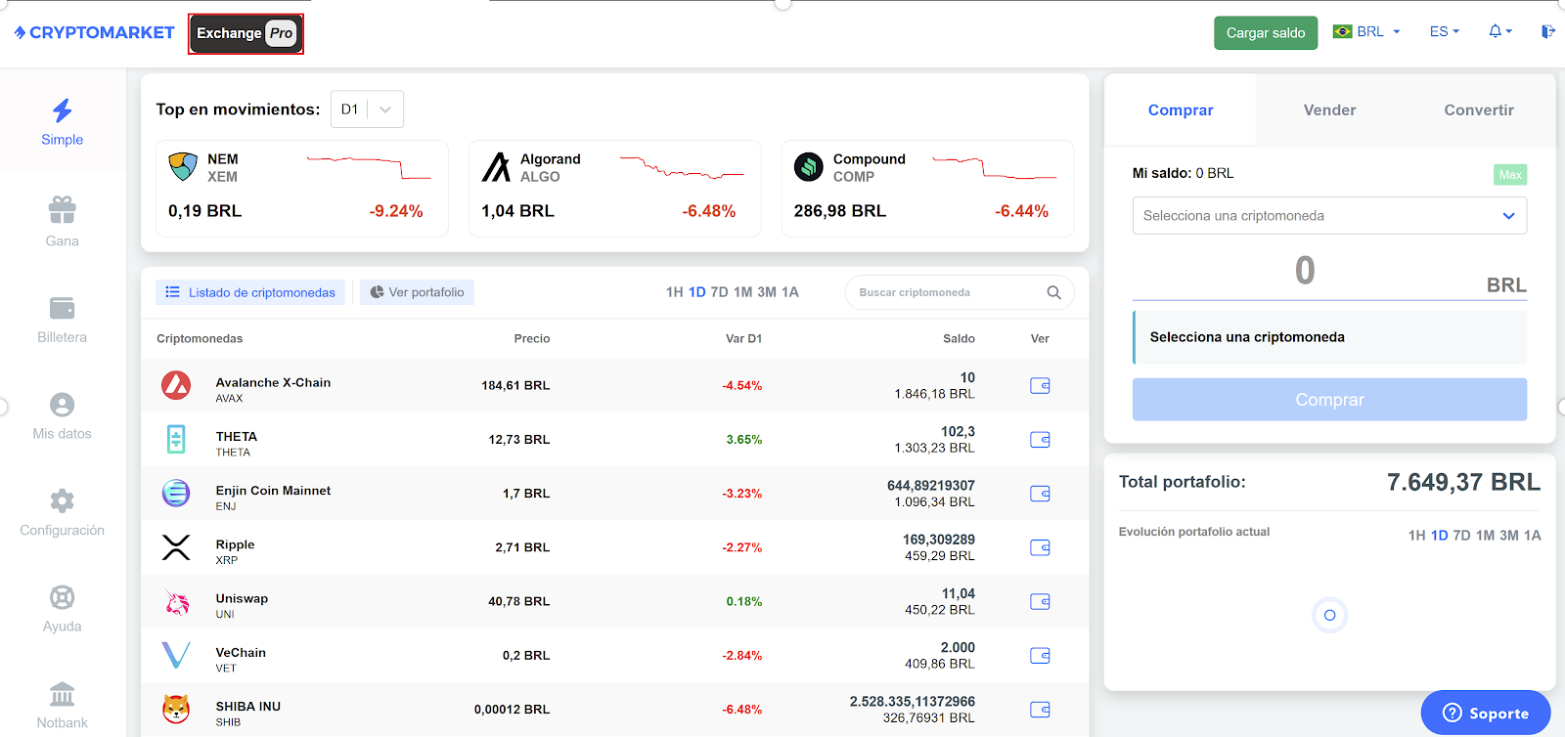Open wallet icon for Ripple row
This screenshot has width=1565, height=737.
pos(1040,547)
